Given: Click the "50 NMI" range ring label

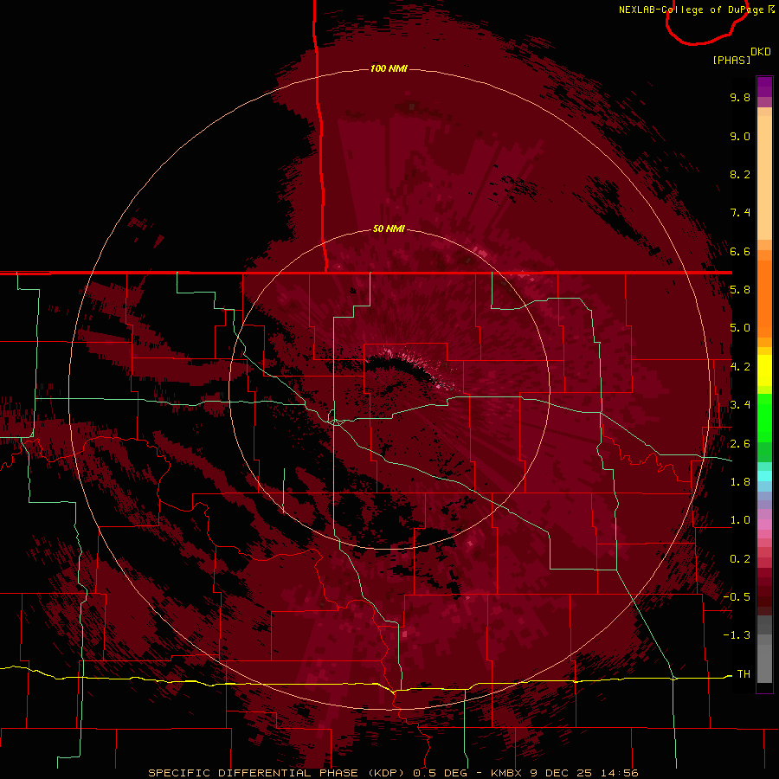Looking at the screenshot, I should click(389, 229).
